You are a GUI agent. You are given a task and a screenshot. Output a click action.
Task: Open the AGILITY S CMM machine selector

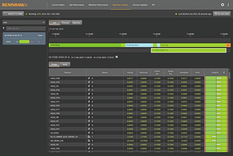[x=13, y=14]
